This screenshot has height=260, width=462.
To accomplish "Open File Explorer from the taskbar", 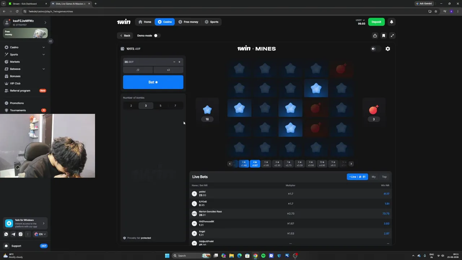I will click(231, 256).
